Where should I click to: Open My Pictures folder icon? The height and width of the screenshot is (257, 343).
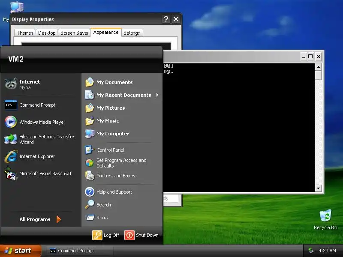click(x=90, y=108)
